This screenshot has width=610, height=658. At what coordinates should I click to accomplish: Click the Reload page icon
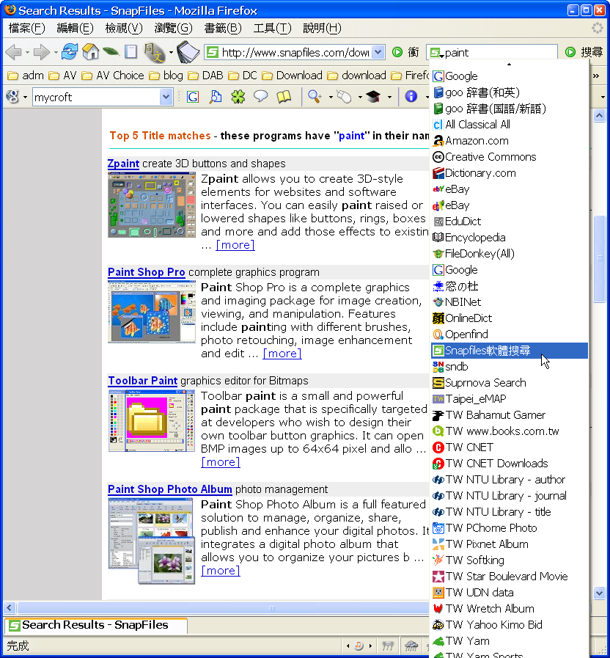pos(70,52)
